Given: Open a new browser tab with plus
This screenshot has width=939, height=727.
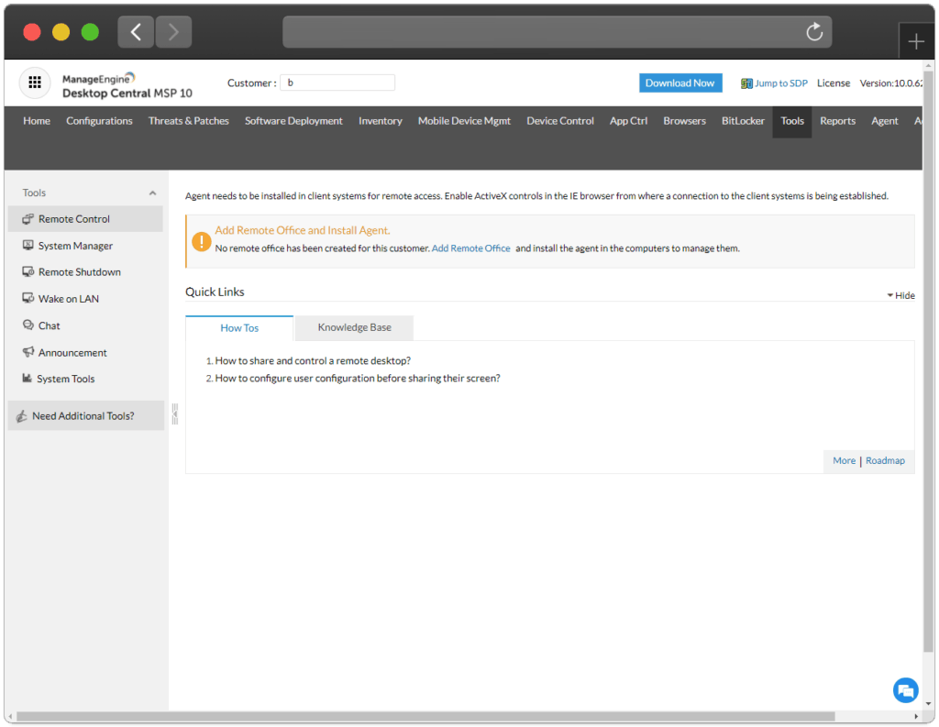Looking at the screenshot, I should tap(916, 41).
